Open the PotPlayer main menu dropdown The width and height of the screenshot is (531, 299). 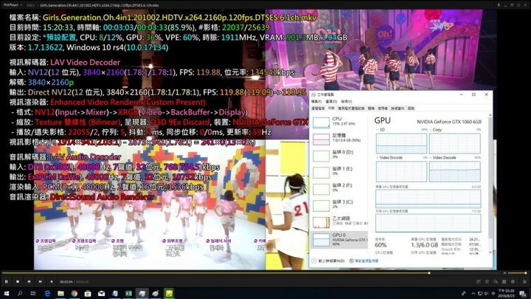click(x=13, y=5)
